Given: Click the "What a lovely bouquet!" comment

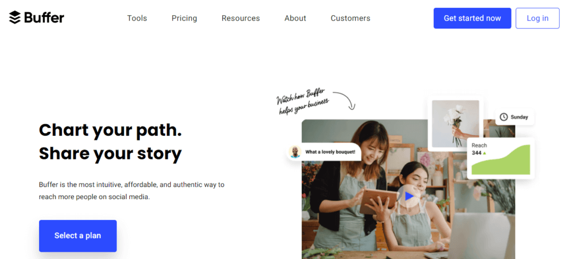Looking at the screenshot, I should (x=330, y=152).
